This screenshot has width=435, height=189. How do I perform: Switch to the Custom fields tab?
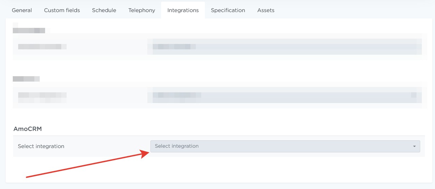pos(62,10)
